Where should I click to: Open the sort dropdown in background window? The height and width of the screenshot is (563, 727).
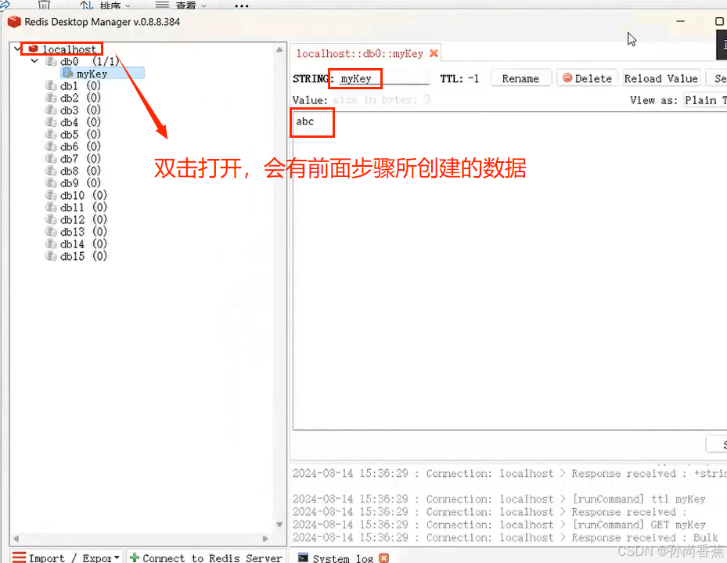point(128,6)
